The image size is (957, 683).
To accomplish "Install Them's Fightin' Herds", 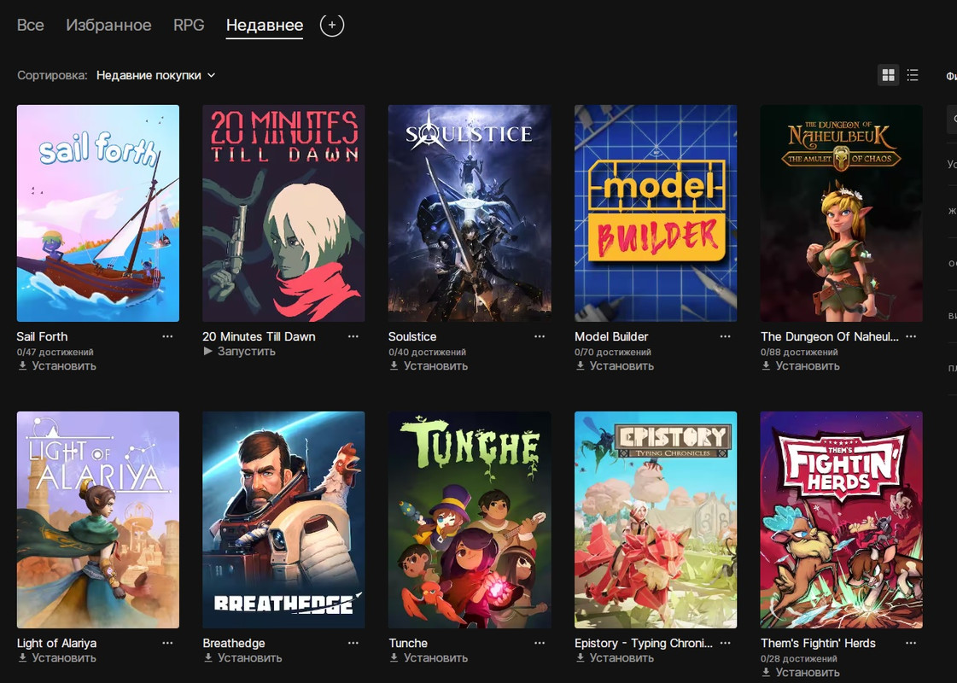I will click(800, 672).
